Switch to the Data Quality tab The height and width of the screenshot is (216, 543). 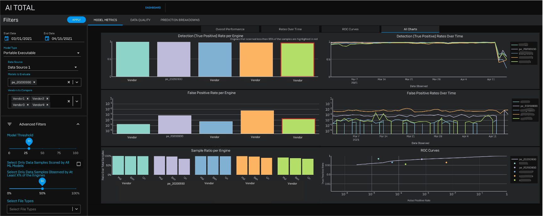click(x=140, y=20)
